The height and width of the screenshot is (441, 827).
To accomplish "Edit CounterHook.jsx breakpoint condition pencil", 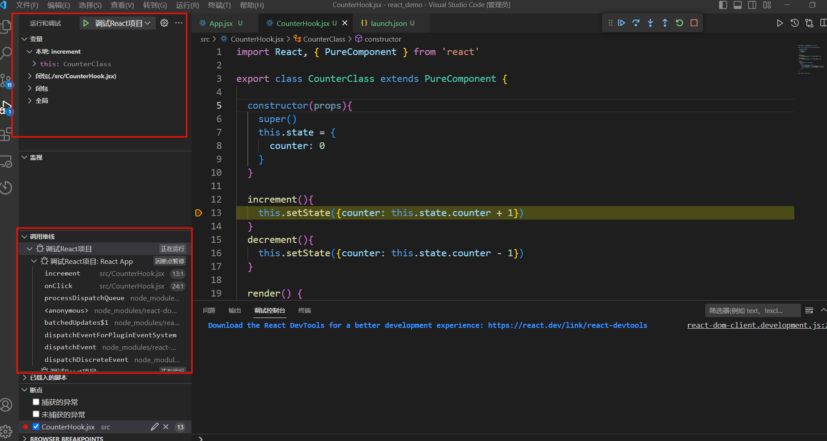I will coord(154,427).
